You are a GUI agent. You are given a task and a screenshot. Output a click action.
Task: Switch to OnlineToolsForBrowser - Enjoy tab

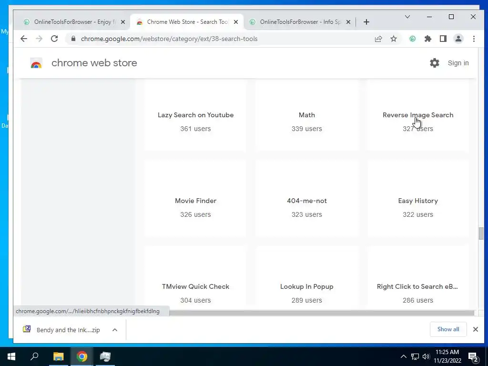[x=75, y=22]
